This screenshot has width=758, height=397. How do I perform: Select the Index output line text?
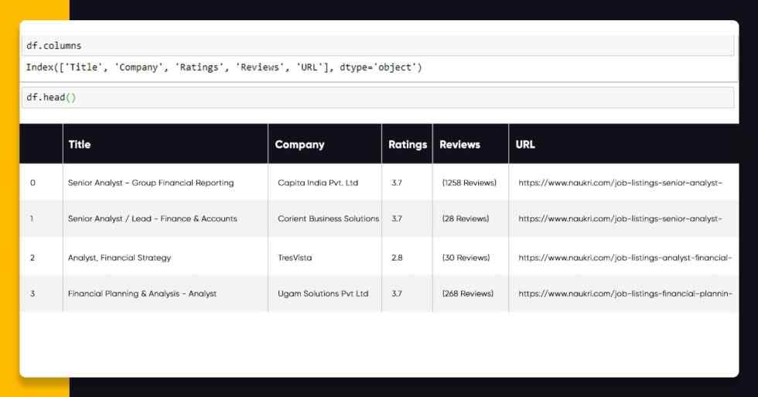pos(224,67)
